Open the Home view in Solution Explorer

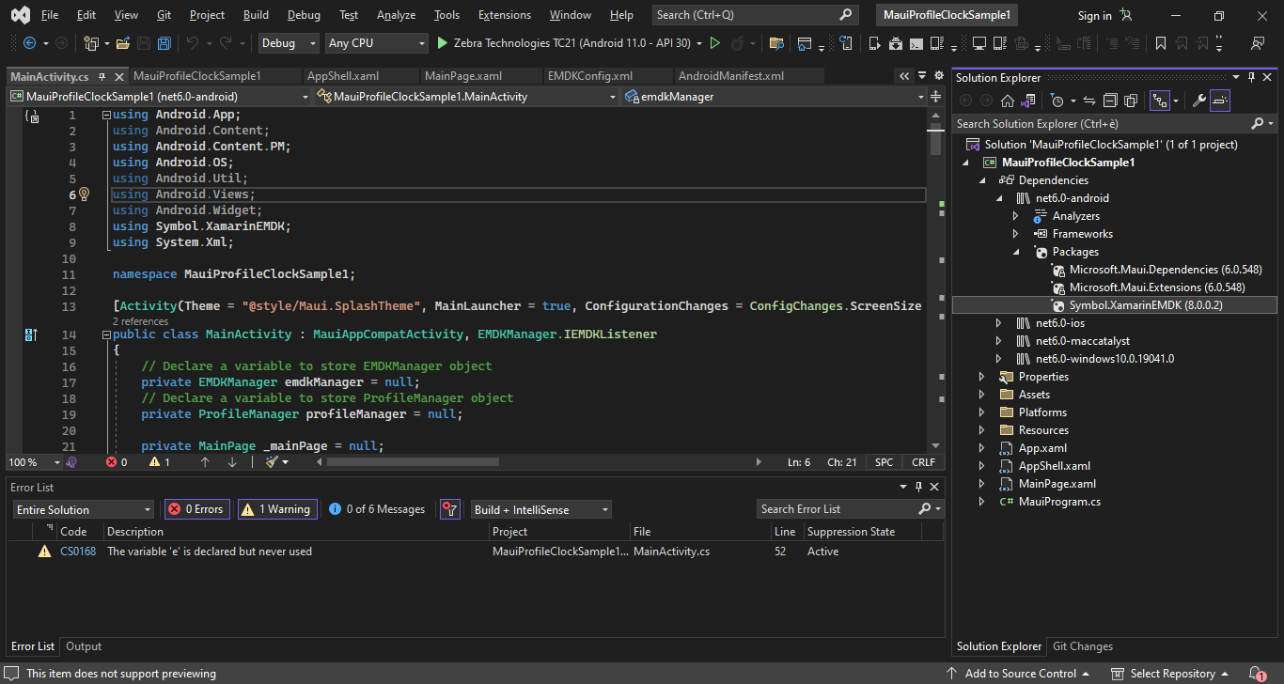tap(1007, 100)
